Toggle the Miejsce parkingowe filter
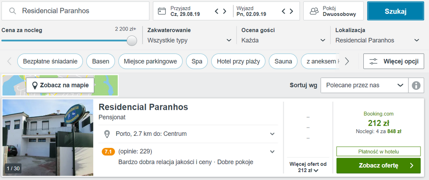Image resolution: width=429 pixels, height=180 pixels. [151, 61]
